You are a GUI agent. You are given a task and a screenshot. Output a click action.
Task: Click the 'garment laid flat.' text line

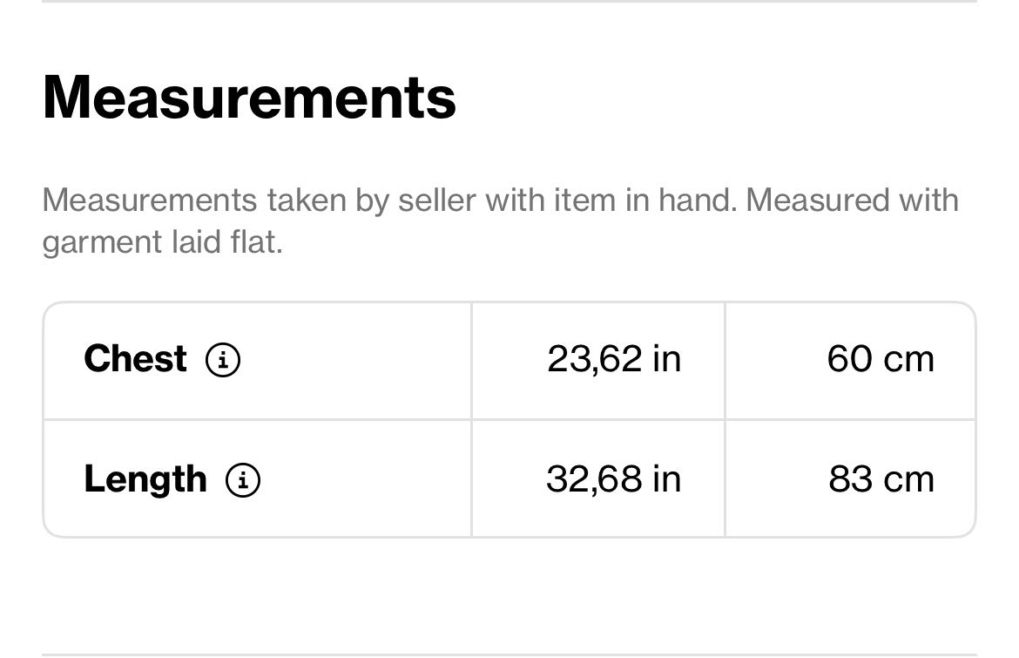[163, 242]
